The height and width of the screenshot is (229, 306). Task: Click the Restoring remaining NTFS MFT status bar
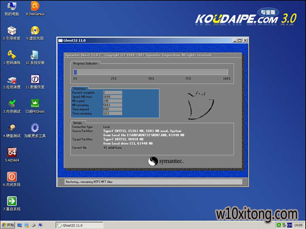pos(154,182)
